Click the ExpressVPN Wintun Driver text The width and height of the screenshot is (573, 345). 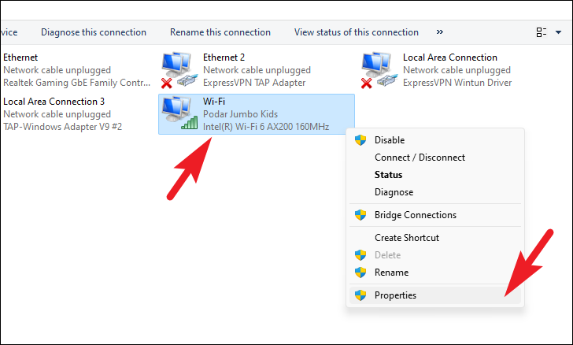coord(457,83)
